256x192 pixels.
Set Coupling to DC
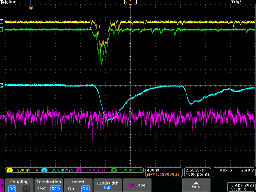click(12, 188)
